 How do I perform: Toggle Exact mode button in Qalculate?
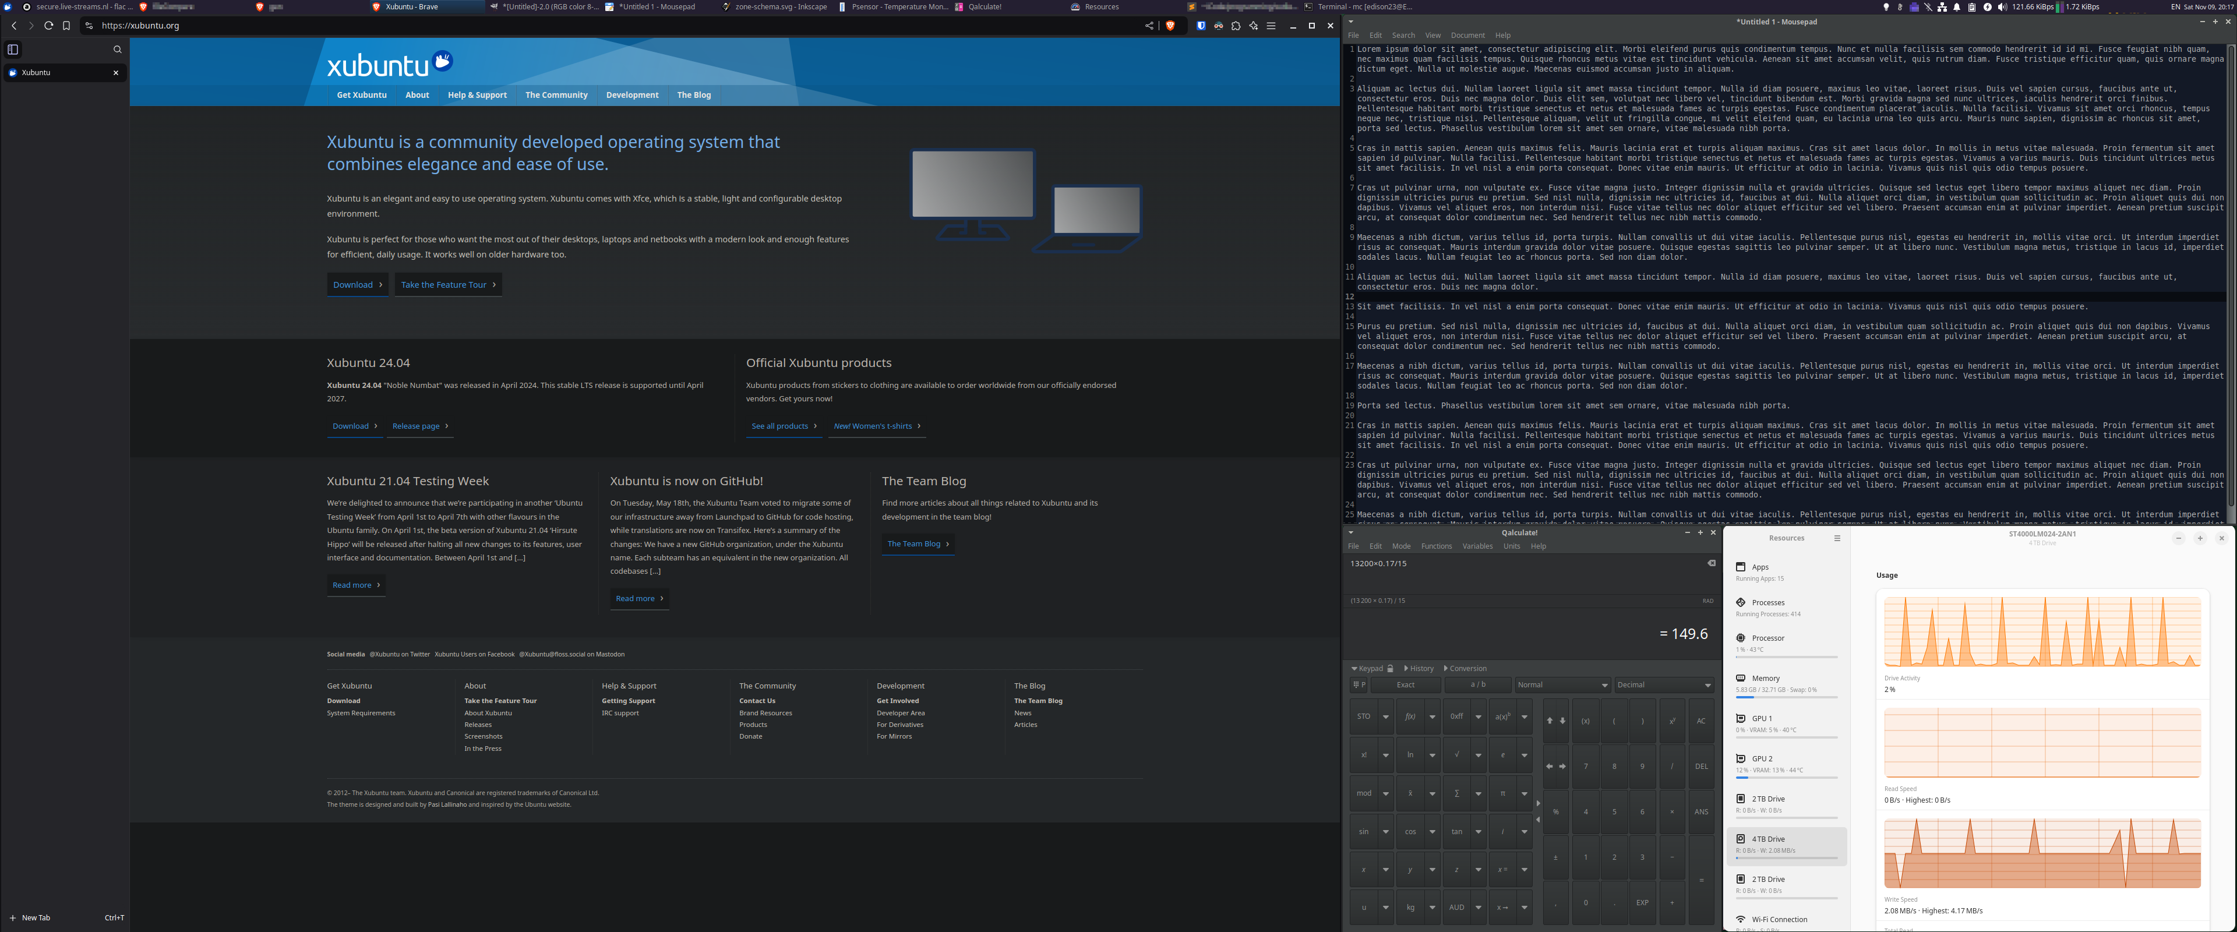tap(1405, 686)
